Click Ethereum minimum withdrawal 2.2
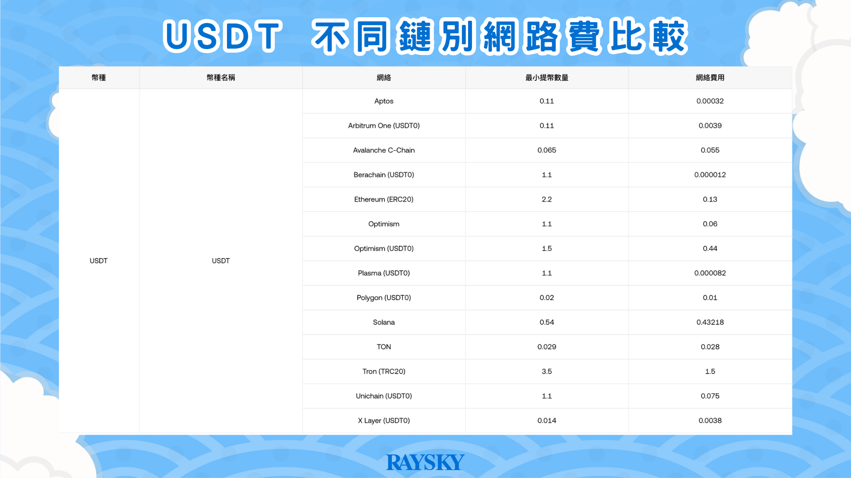Image resolution: width=851 pixels, height=478 pixels. pos(547,199)
